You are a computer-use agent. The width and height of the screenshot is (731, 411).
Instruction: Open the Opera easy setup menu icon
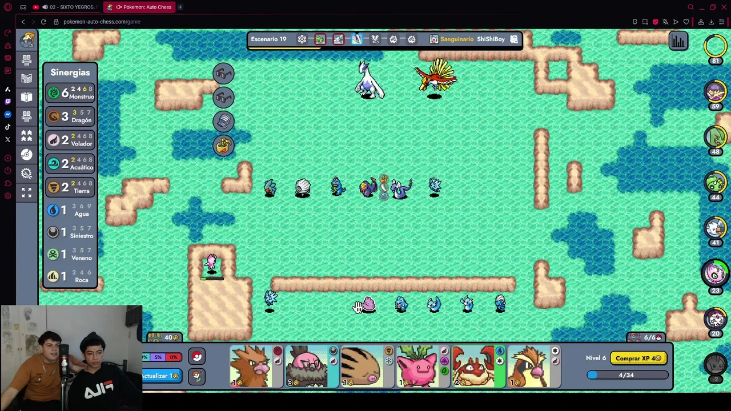point(722,22)
